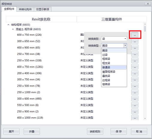Image resolution: width=152 pixels, height=139 pixels.
Task: Choose 框支梁 from the dropdown list
Action: [x=114, y=63]
